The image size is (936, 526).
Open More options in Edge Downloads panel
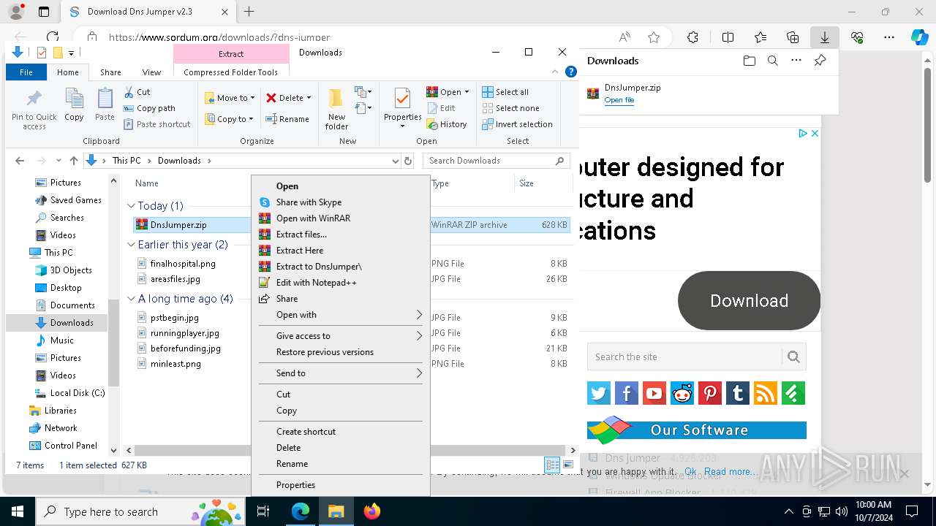click(x=796, y=61)
